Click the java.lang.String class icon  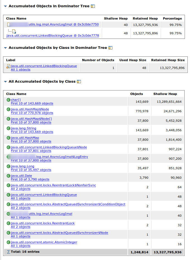coord(8,128)
